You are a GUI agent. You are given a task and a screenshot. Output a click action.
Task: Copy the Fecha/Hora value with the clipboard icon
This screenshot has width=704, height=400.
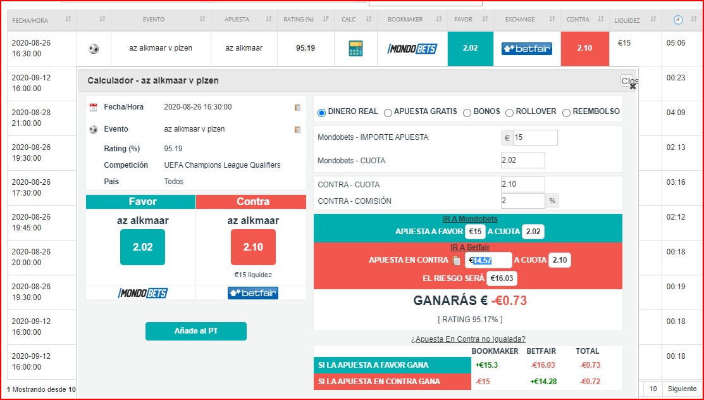click(297, 108)
